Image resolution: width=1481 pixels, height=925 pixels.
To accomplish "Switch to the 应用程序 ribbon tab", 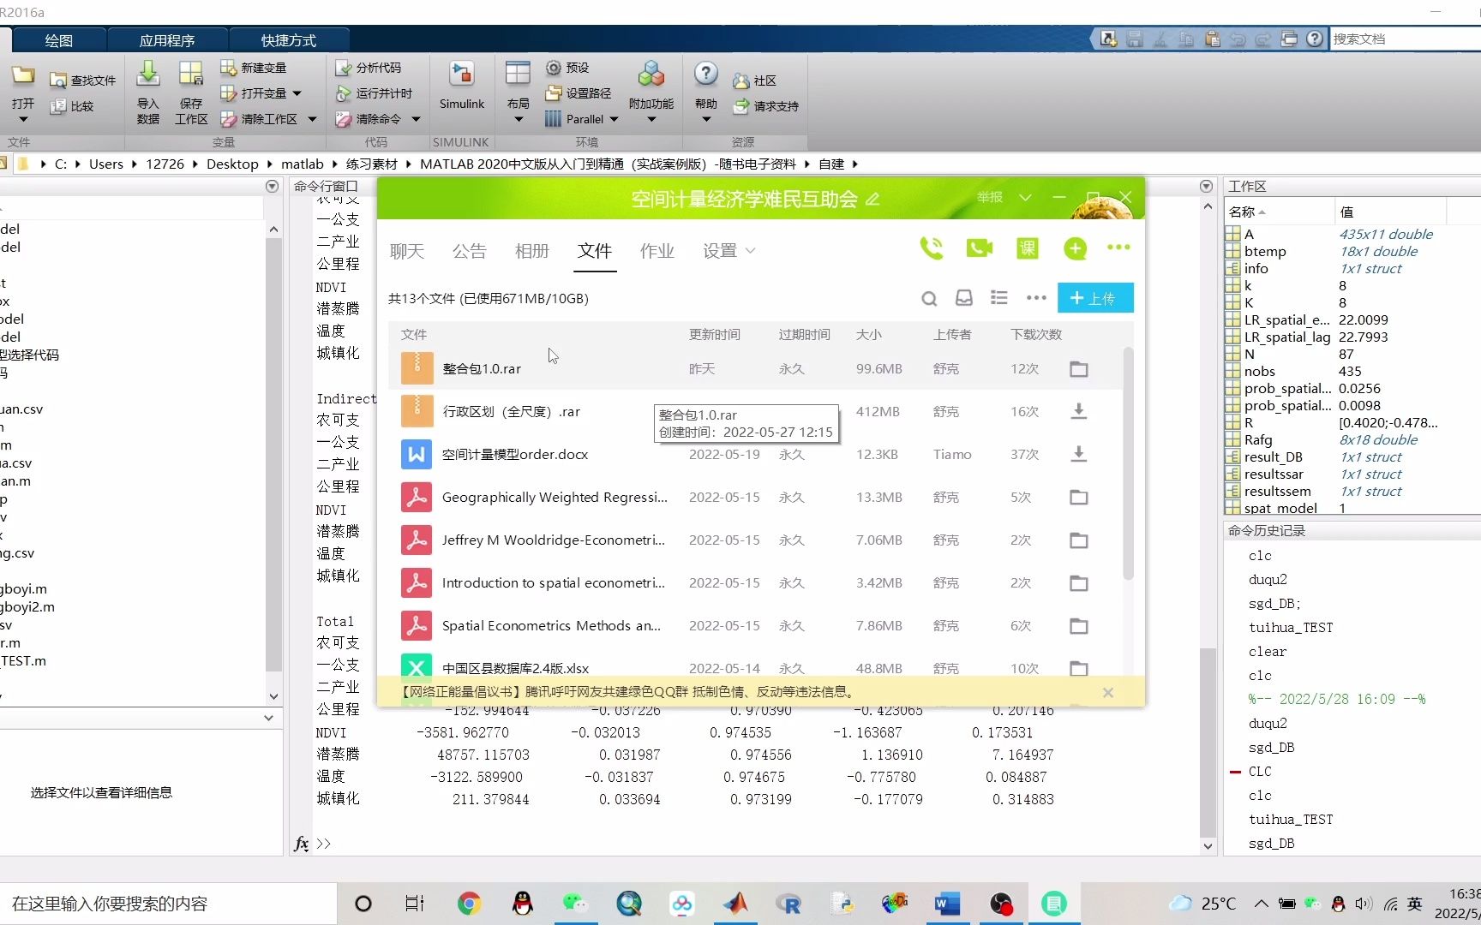I will pyautogui.click(x=168, y=39).
